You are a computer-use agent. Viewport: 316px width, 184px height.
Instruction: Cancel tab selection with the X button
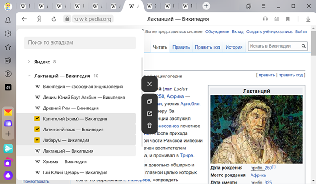pos(149,84)
